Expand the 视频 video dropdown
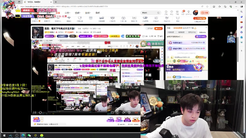The width and height of the screenshot is (246, 138). (x=77, y=13)
